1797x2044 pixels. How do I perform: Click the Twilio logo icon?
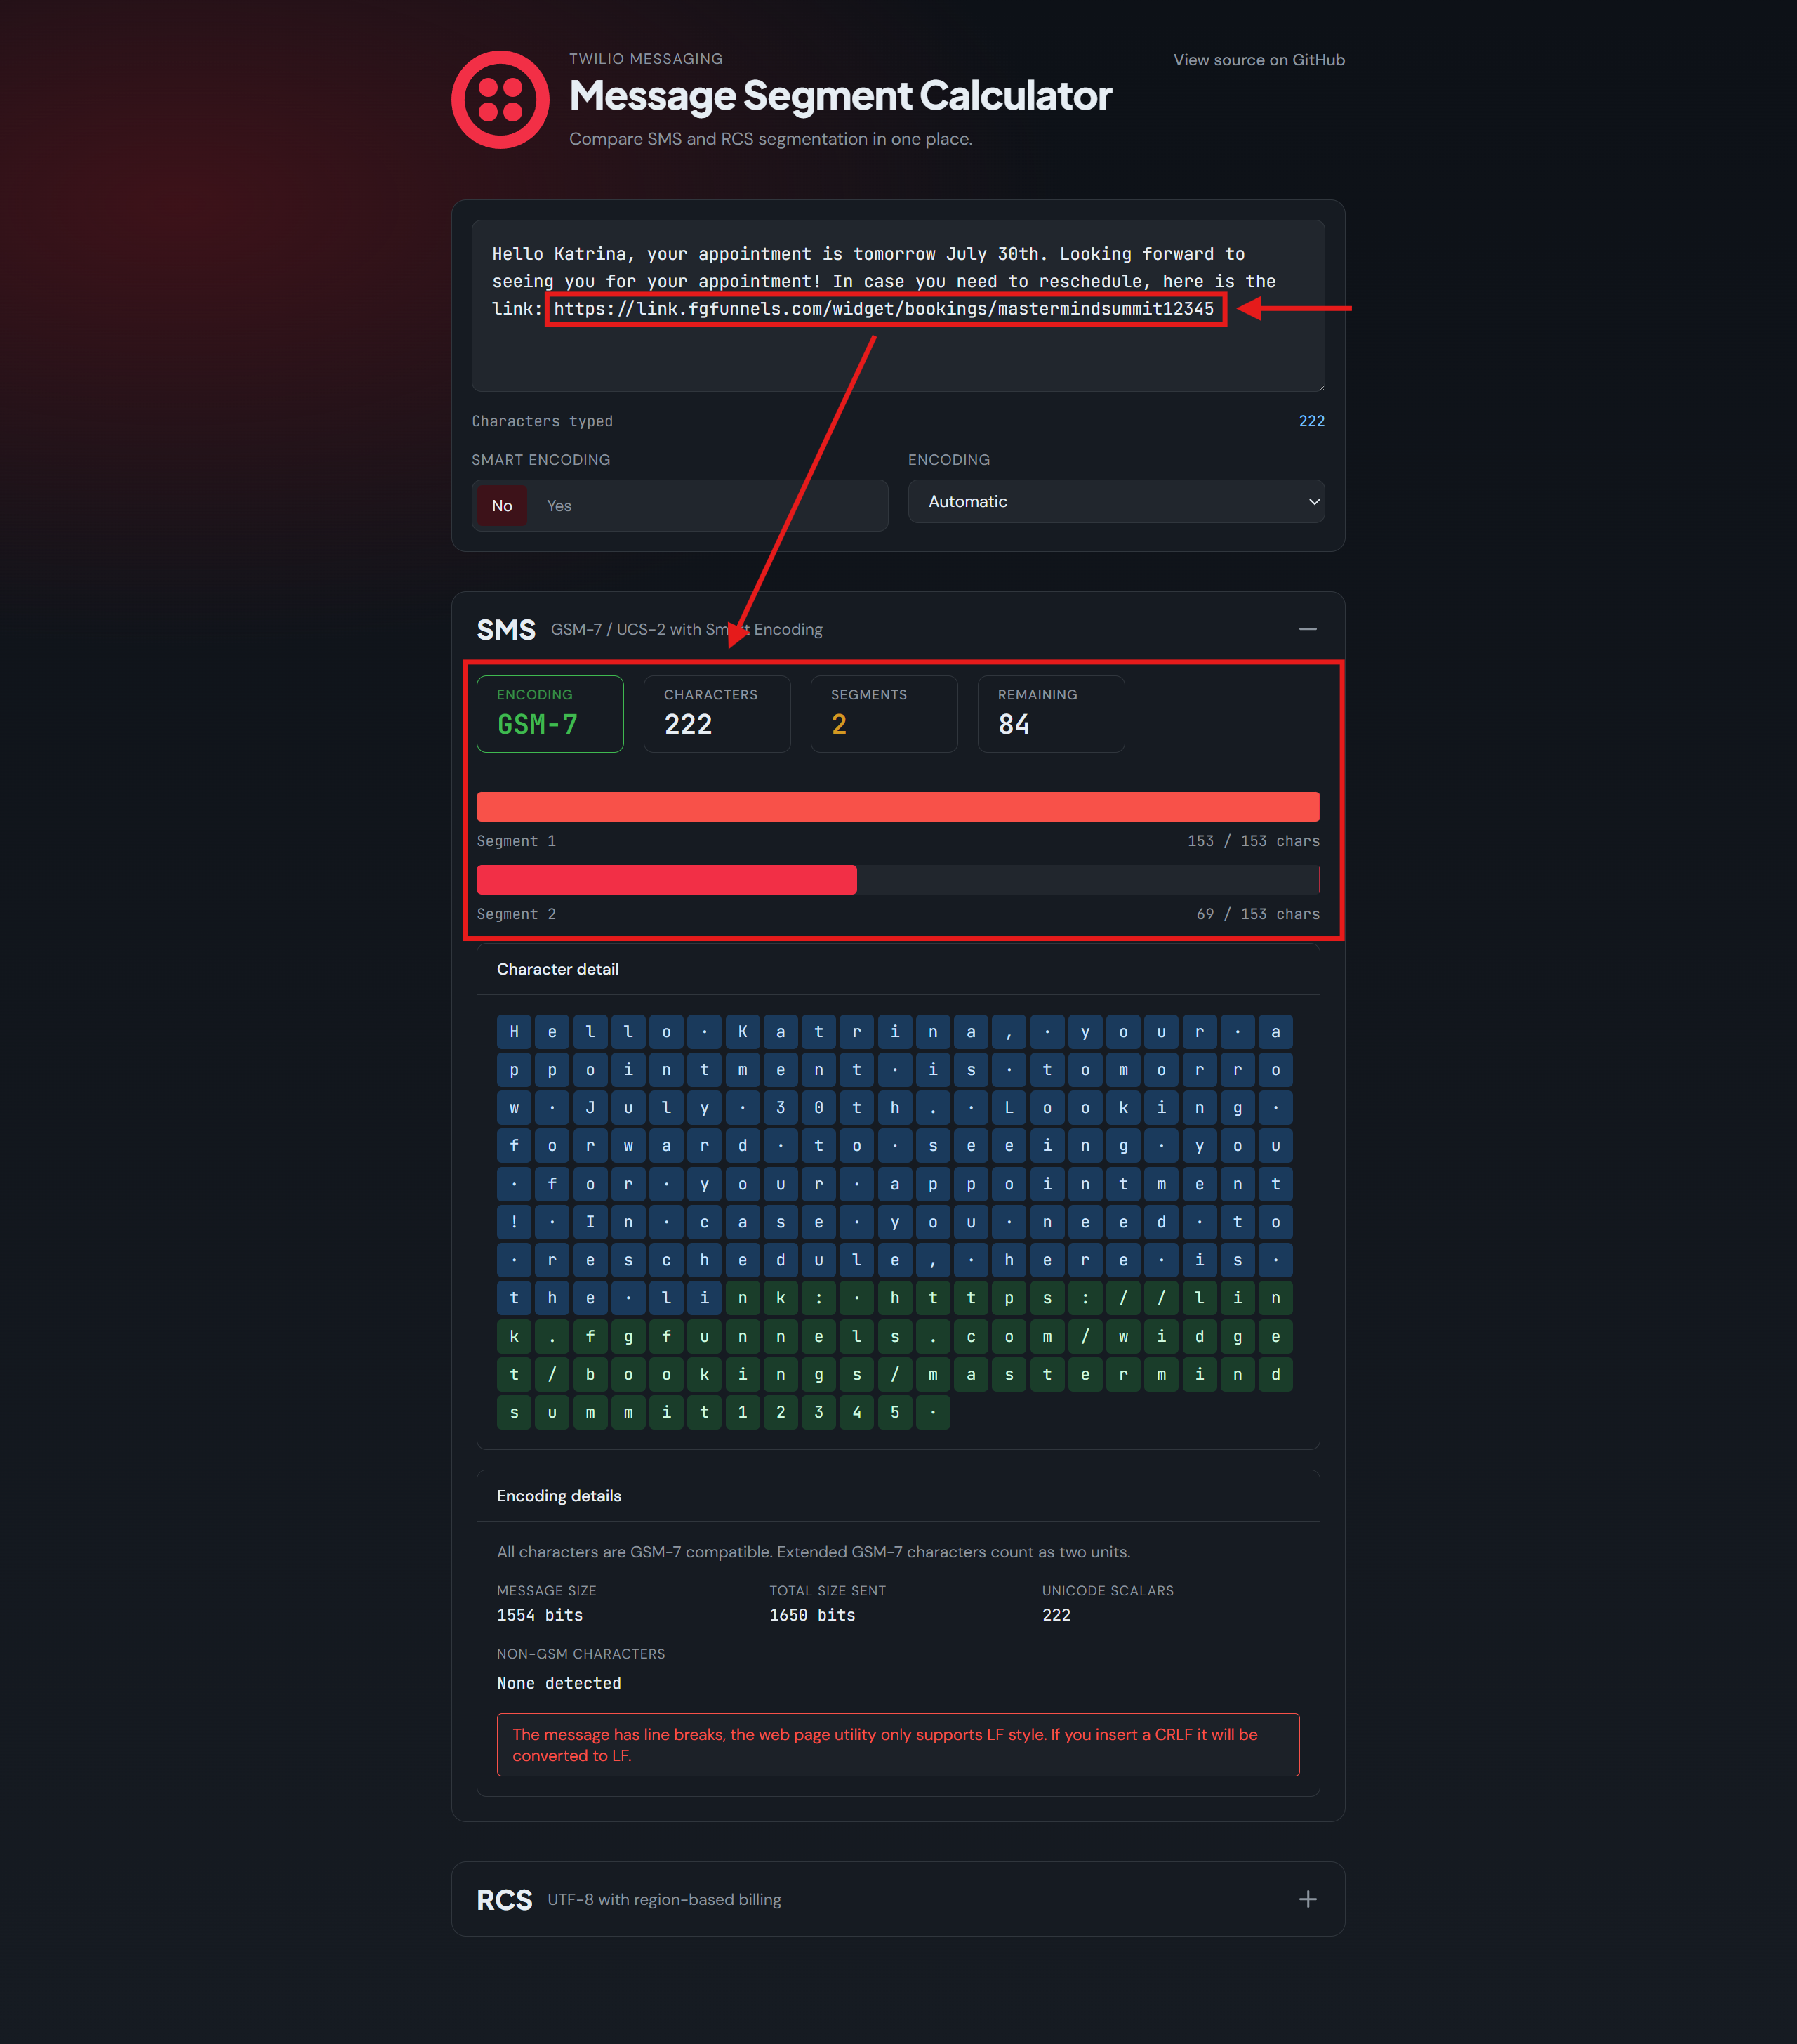(x=500, y=100)
